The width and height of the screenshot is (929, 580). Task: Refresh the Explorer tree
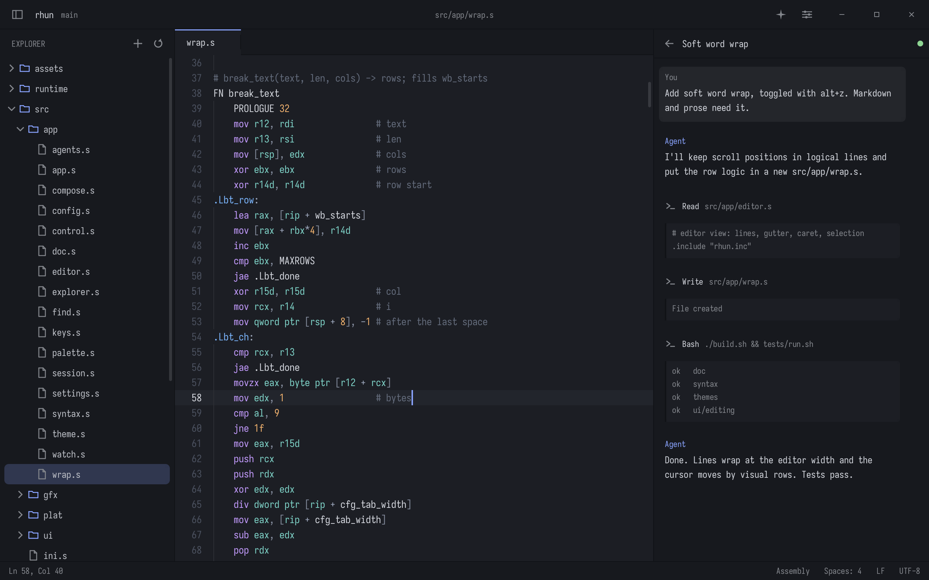(x=158, y=44)
